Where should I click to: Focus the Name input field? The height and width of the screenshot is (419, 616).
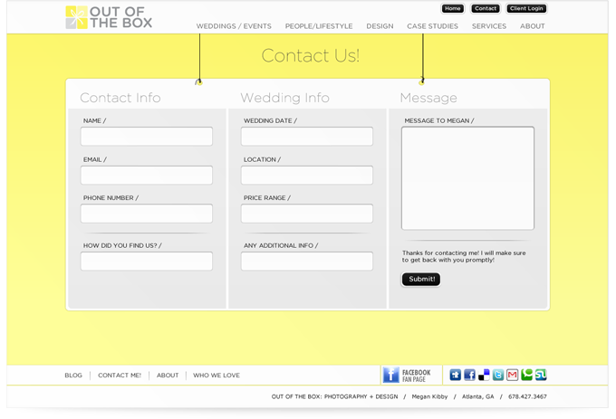[147, 137]
